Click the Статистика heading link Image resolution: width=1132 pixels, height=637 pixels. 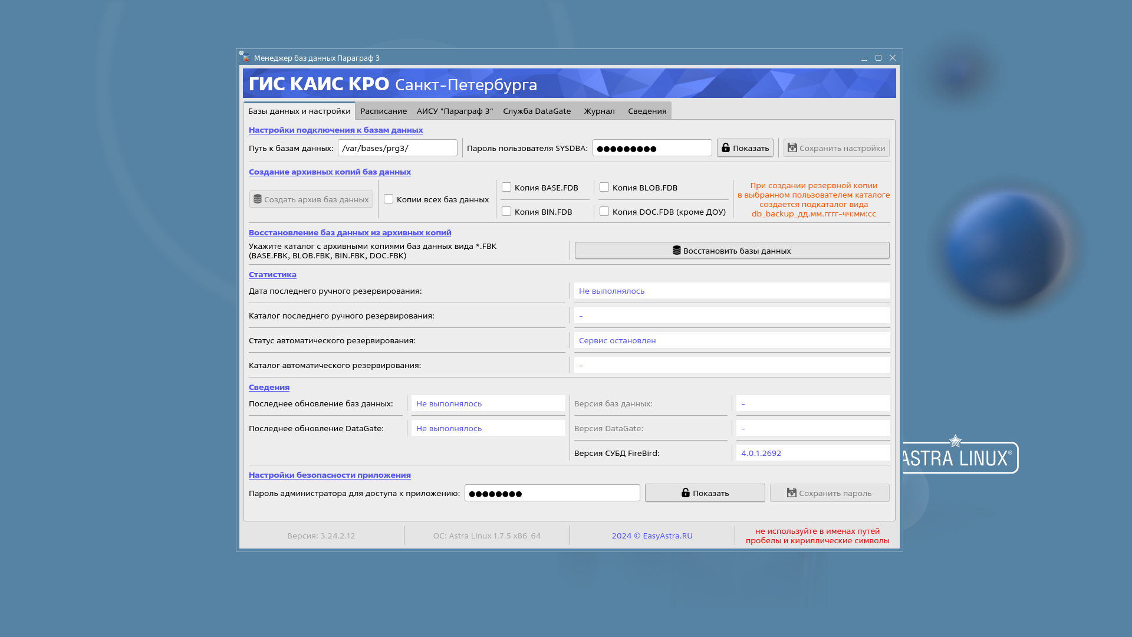coord(272,274)
